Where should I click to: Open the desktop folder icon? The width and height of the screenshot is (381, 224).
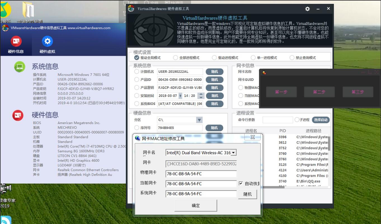(28, 10)
